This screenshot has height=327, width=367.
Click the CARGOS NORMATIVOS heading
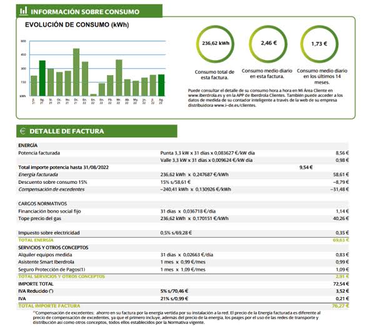(x=43, y=204)
